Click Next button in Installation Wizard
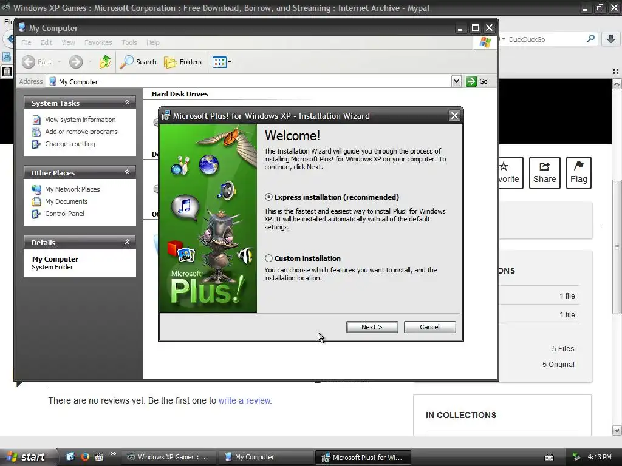The image size is (622, 466). [372, 327]
